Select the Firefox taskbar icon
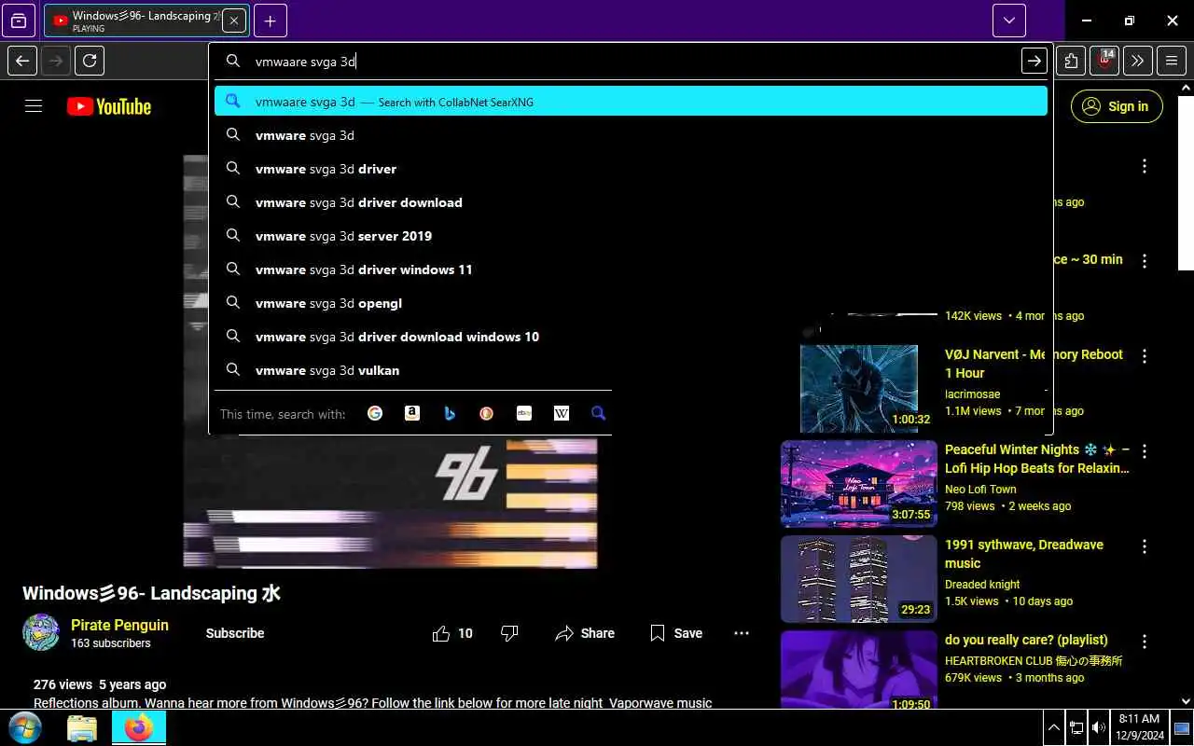The height and width of the screenshot is (746, 1194). point(139,727)
